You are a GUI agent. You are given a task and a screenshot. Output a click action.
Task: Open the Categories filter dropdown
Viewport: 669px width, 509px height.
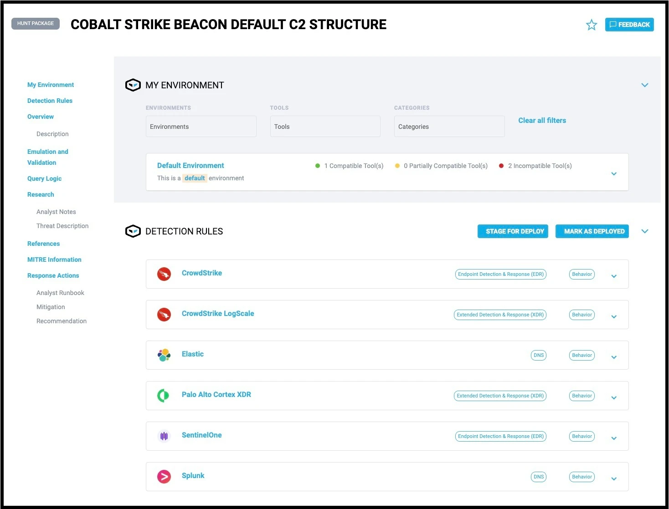click(449, 127)
